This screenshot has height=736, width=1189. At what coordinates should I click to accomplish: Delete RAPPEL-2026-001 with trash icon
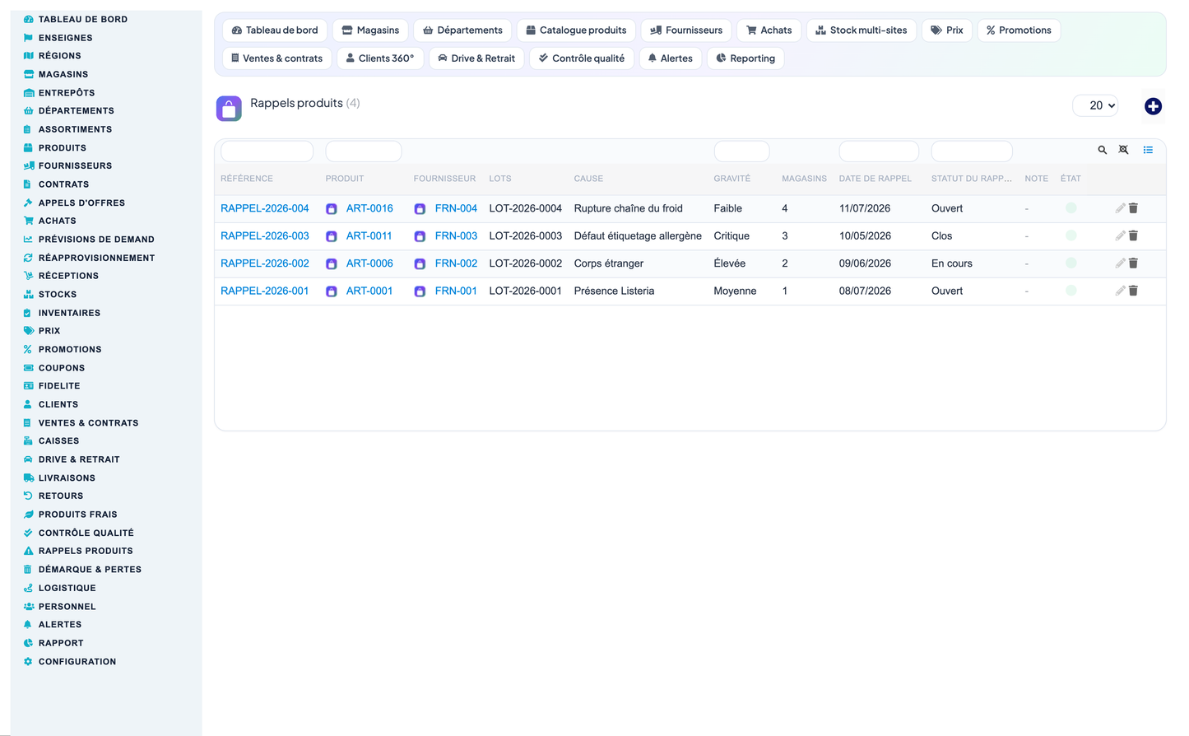coord(1133,291)
